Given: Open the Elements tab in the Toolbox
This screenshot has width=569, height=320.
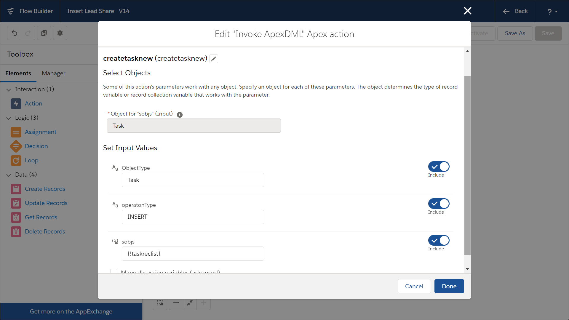Looking at the screenshot, I should tap(18, 73).
